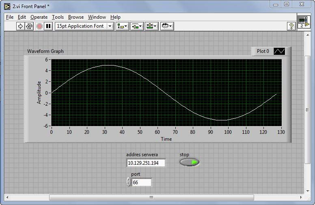Click the Run Continuously button

click(29, 26)
